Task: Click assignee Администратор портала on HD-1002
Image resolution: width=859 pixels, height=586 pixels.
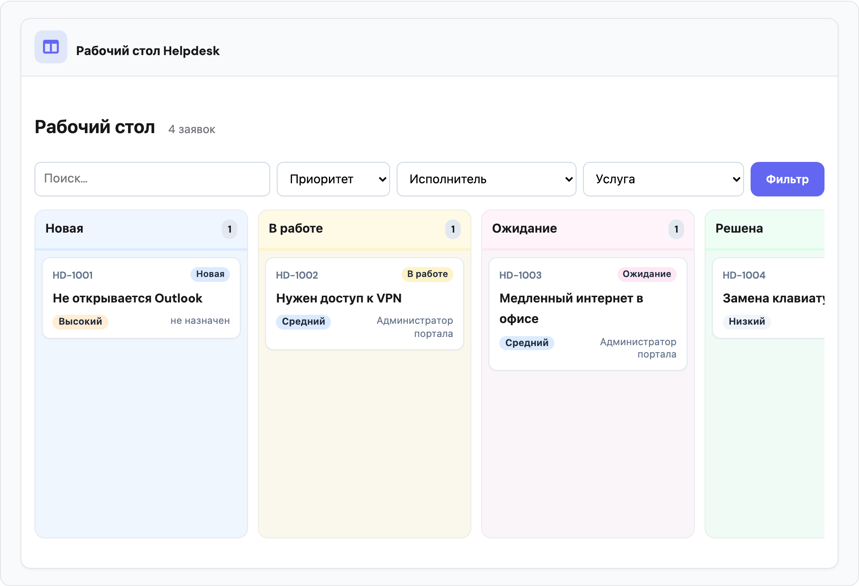Action: click(x=415, y=327)
